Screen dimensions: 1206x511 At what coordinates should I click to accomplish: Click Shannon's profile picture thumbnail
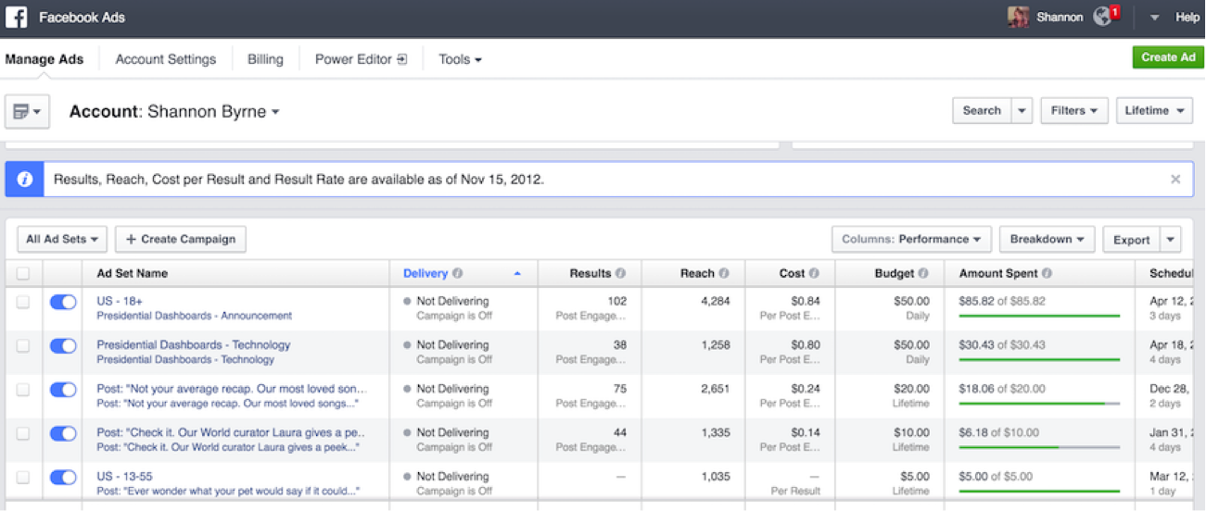tap(1018, 17)
